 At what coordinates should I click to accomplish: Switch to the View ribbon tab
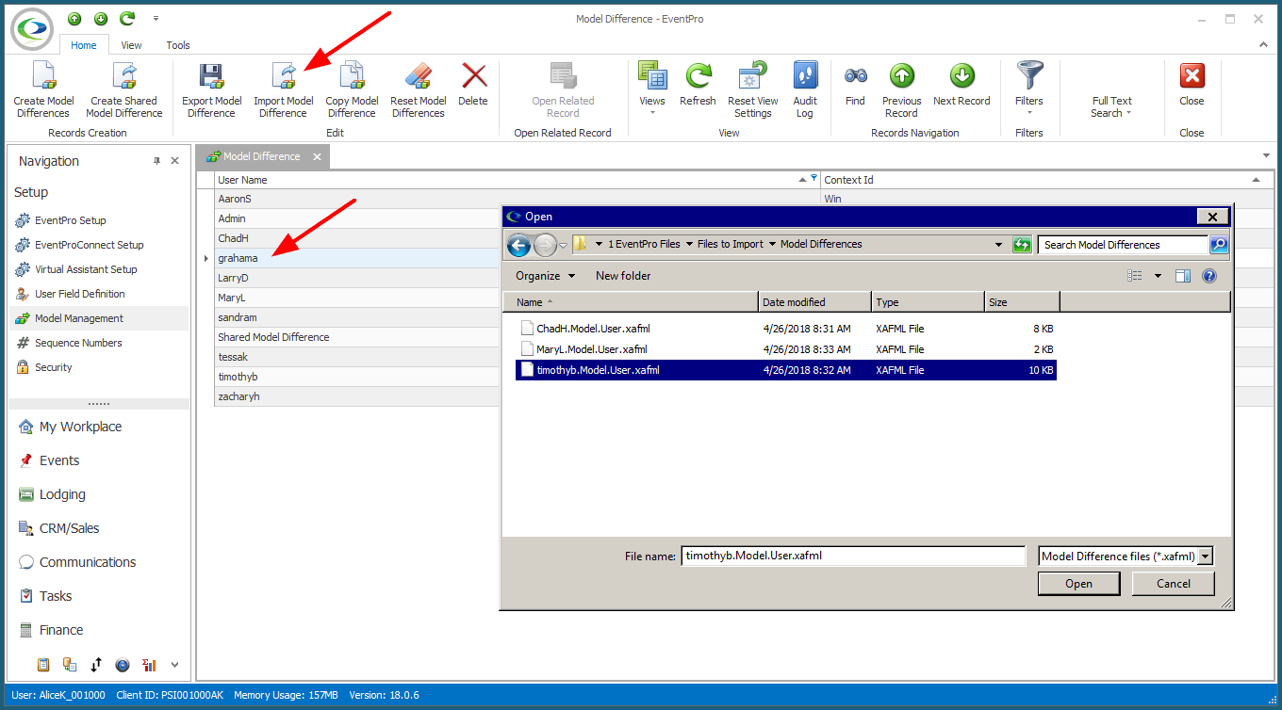click(x=132, y=45)
